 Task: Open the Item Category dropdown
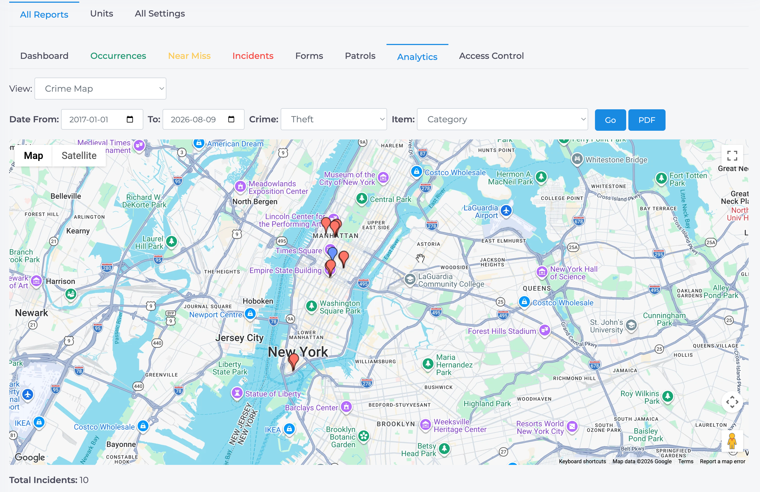pos(502,119)
